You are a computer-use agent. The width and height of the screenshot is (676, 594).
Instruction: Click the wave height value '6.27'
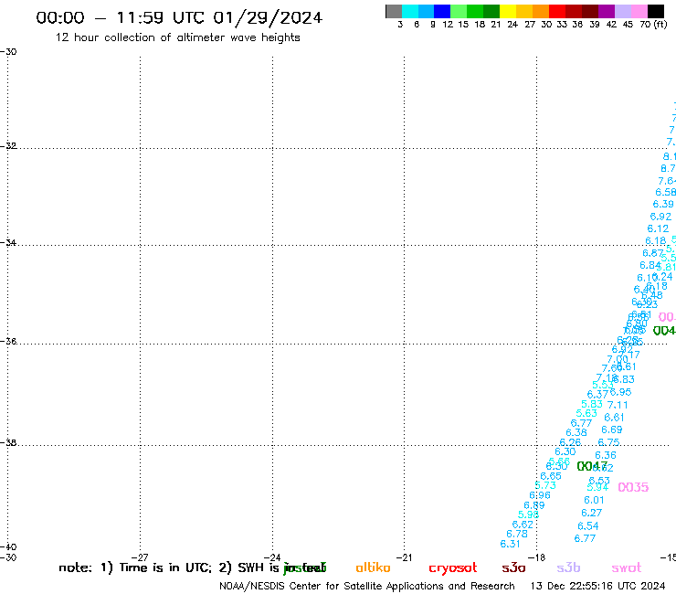click(x=591, y=513)
